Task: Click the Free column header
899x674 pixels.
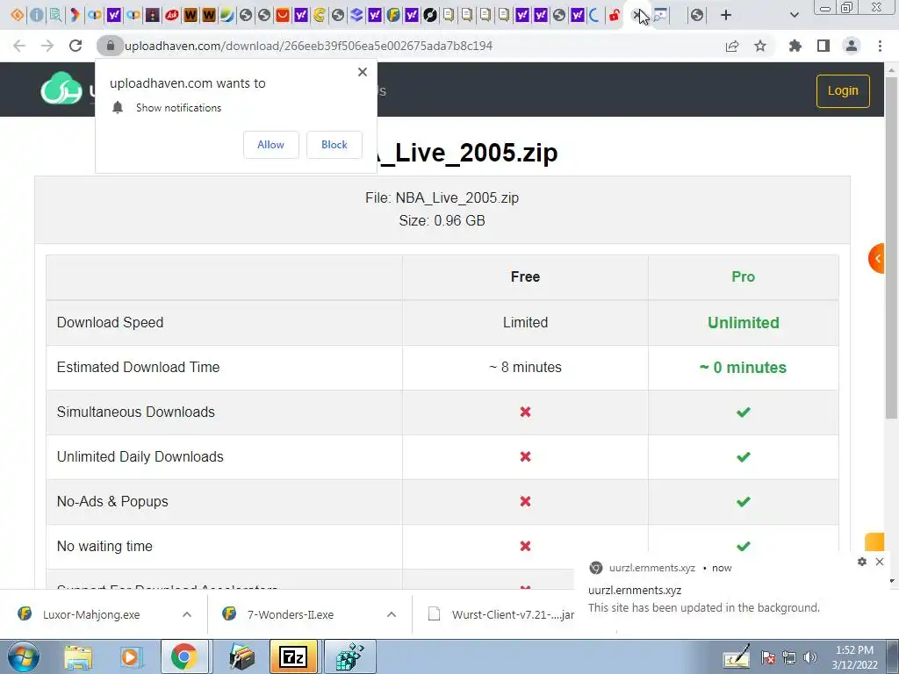Action: point(525,276)
